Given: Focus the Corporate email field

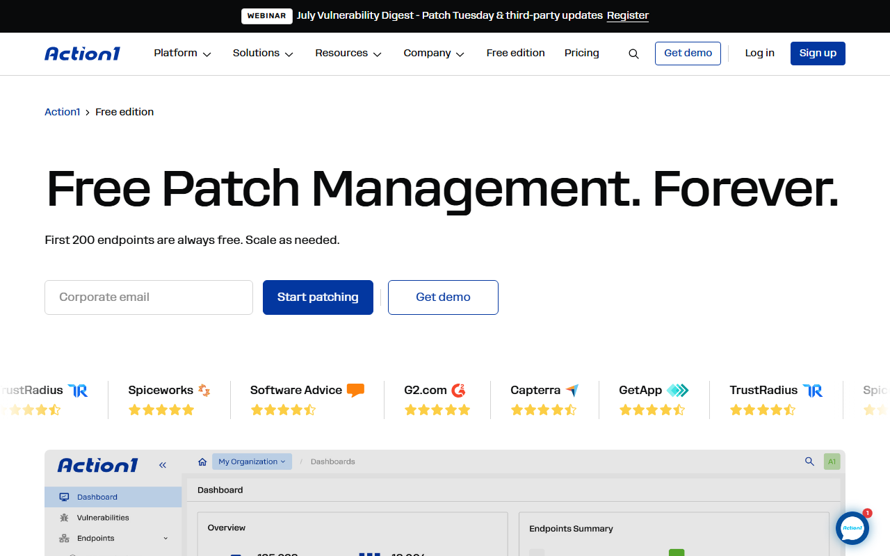Looking at the screenshot, I should point(149,297).
